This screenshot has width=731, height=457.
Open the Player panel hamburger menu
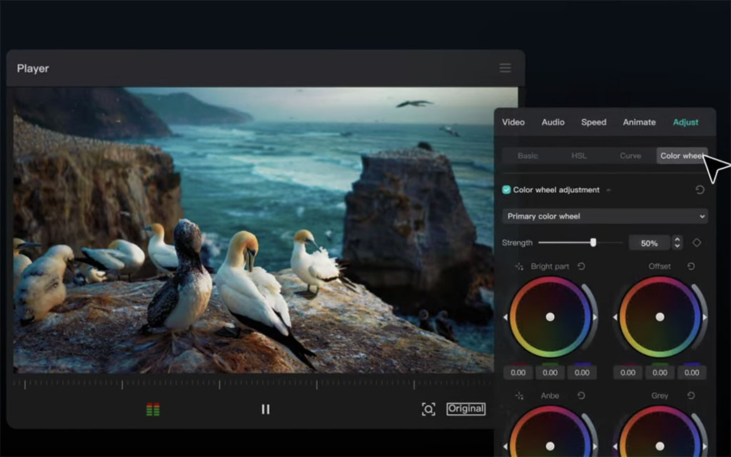click(x=505, y=68)
